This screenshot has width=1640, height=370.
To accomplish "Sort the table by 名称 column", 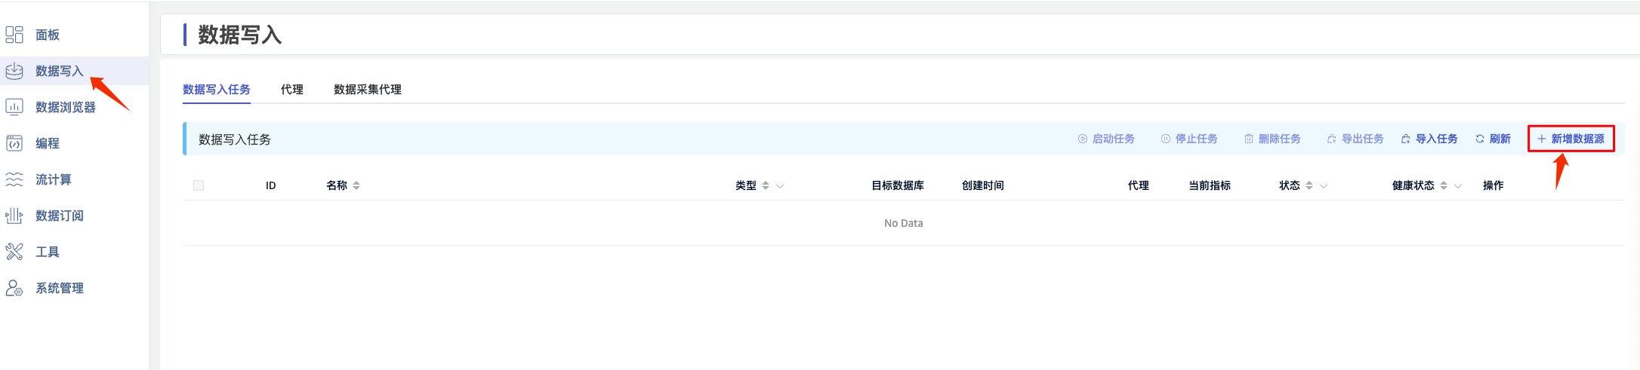I will 356,185.
